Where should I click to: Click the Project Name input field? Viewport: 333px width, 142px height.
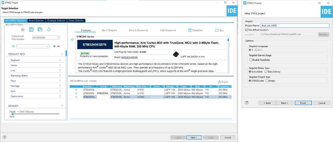pyautogui.click(x=295, y=25)
